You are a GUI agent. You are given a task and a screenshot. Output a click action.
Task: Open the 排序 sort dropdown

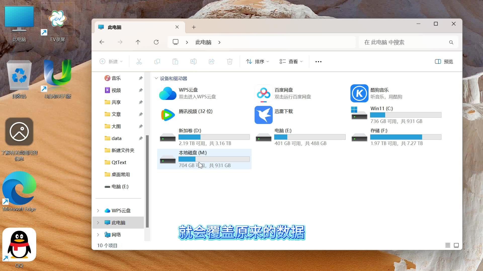point(257,62)
